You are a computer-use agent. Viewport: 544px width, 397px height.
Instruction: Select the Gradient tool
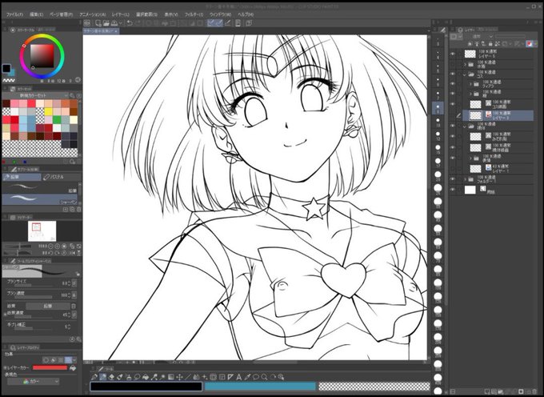click(171, 377)
